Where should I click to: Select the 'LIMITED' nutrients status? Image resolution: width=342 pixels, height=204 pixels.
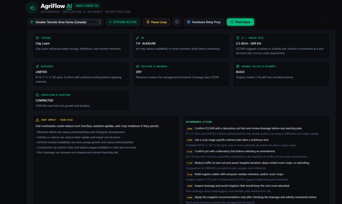[41, 72]
